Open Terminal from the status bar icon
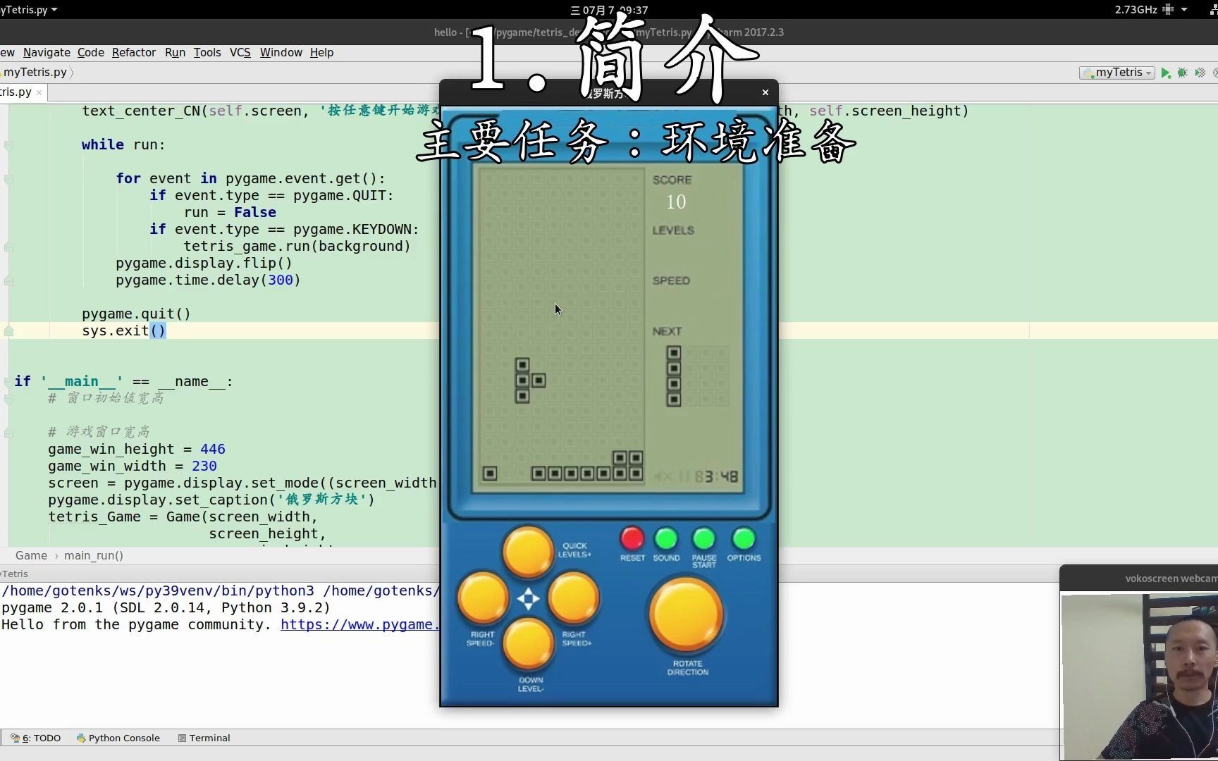The height and width of the screenshot is (761, 1218). (204, 738)
